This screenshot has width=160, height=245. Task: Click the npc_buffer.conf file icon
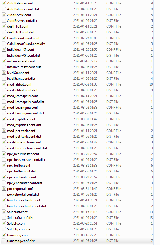pos(4,165)
